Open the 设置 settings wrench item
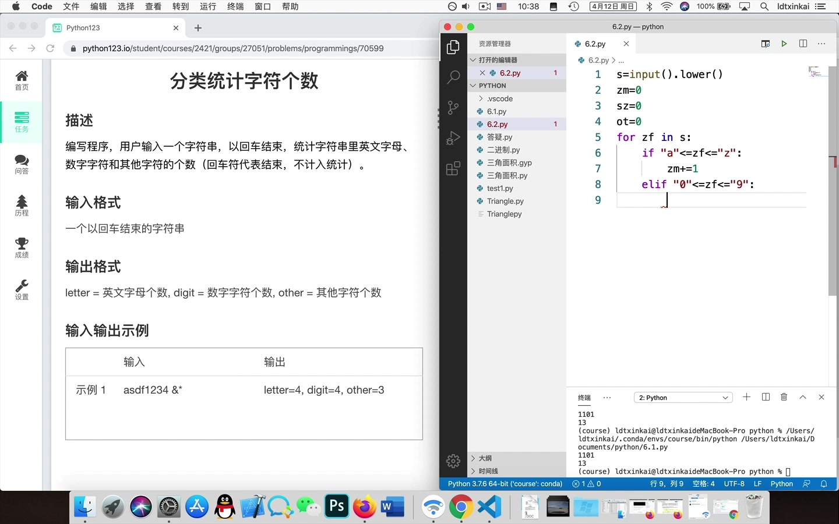 point(22,290)
